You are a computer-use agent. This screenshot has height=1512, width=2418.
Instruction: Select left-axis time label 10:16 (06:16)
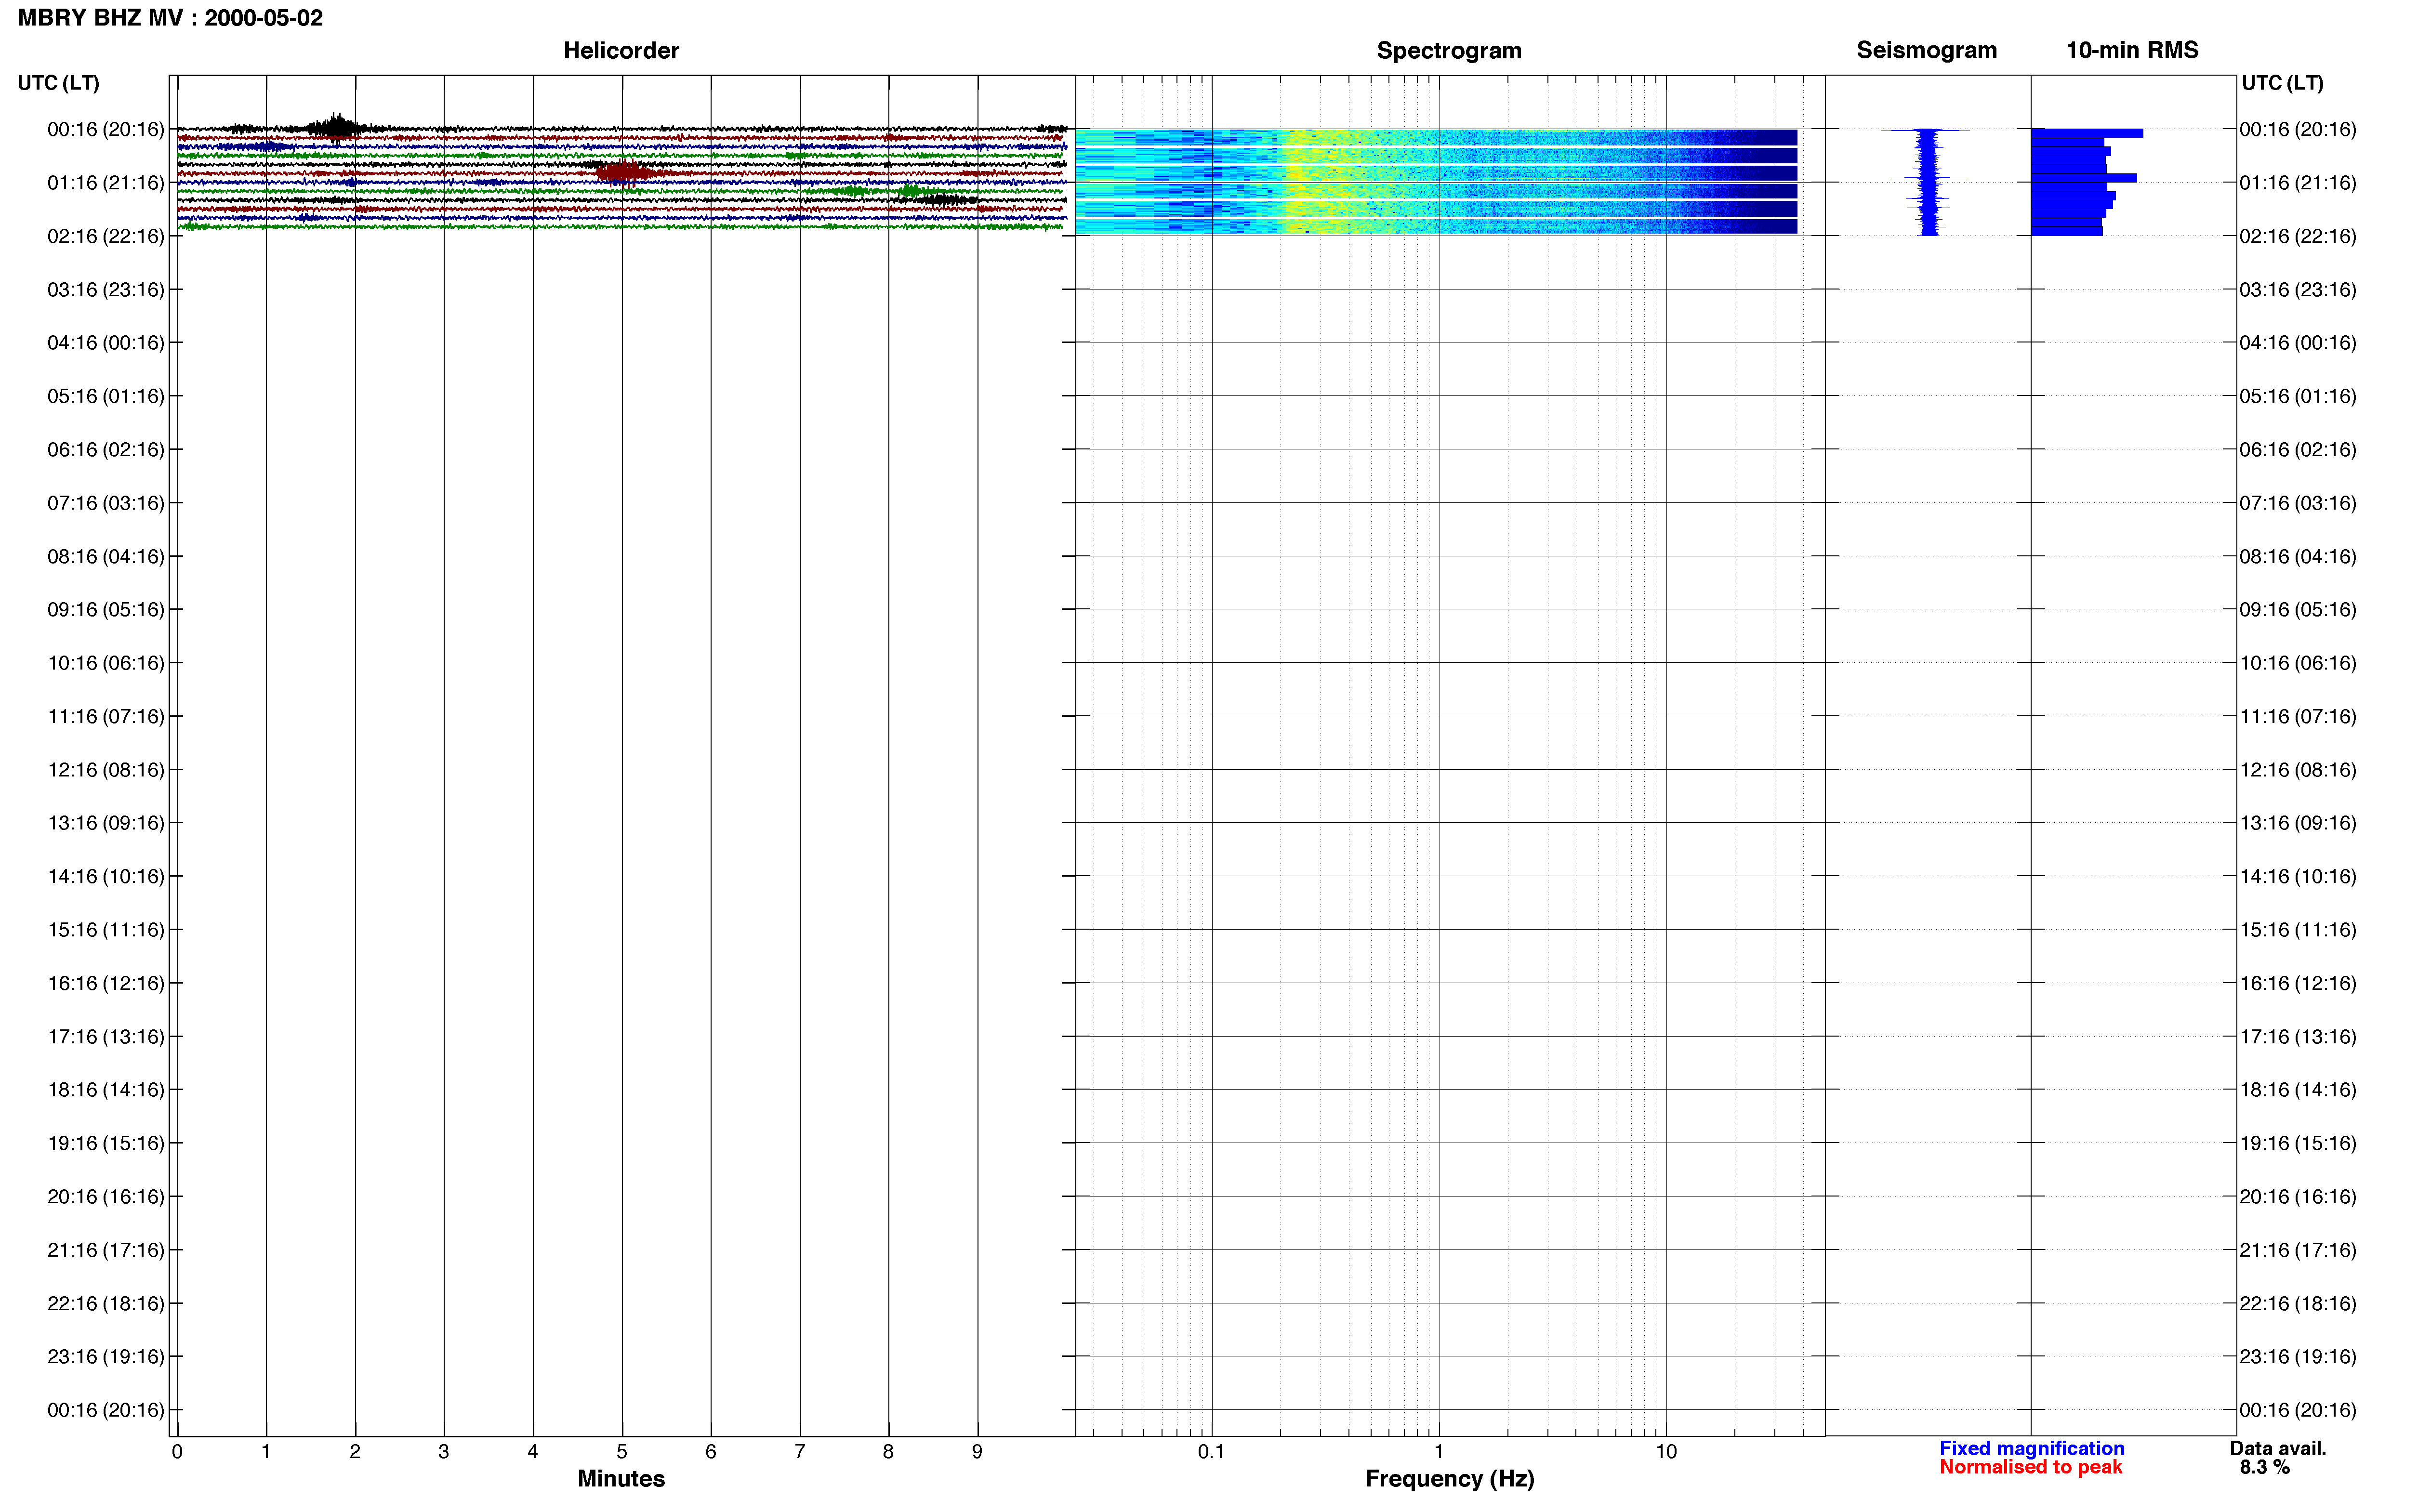click(x=106, y=663)
